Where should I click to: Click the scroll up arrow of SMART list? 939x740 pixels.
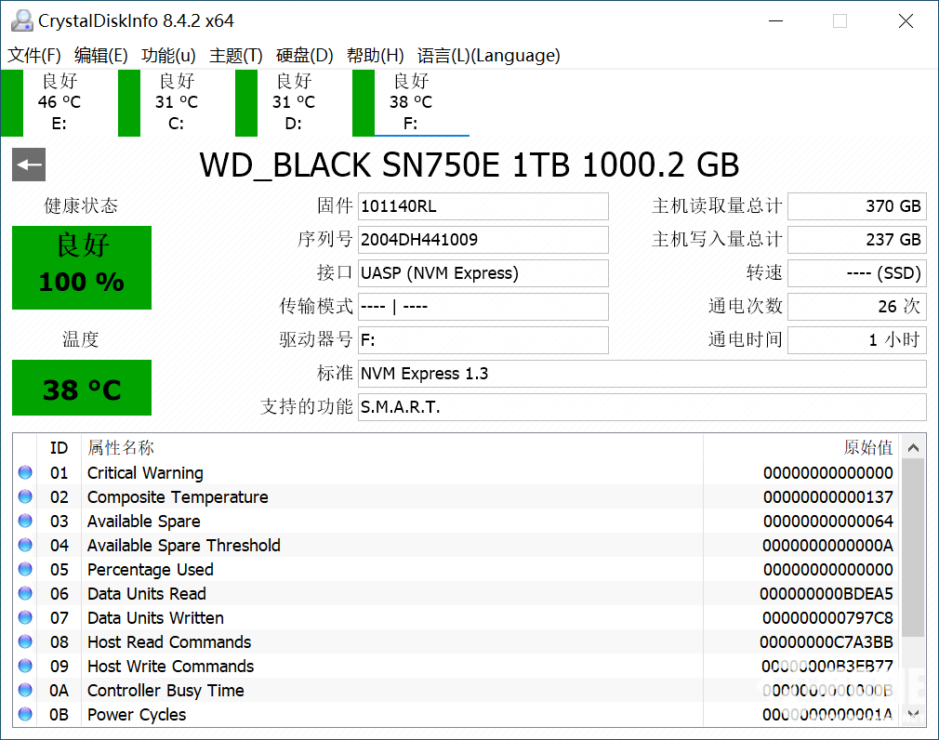[913, 448]
